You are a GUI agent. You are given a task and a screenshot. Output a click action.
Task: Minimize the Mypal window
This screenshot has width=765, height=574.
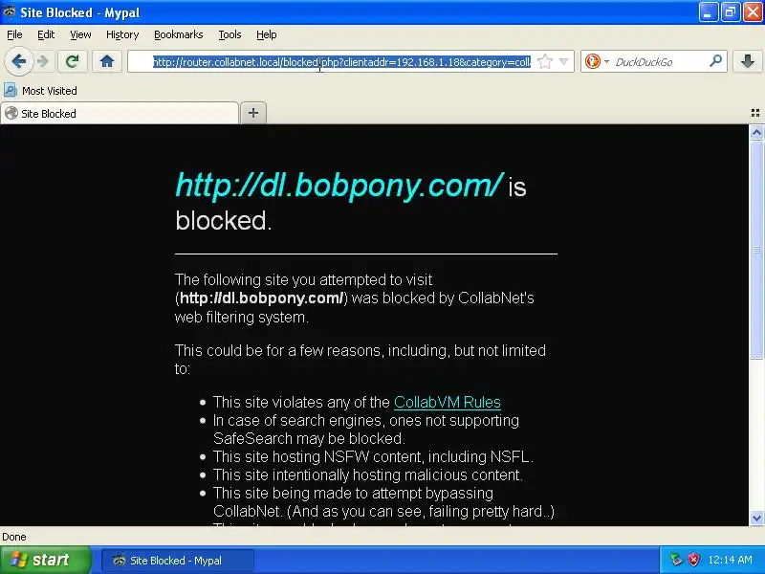pyautogui.click(x=709, y=12)
